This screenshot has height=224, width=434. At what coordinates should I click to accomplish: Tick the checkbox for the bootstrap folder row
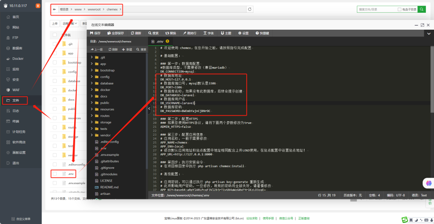55,62
